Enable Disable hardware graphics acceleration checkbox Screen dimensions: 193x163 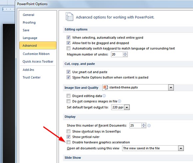coord(69,142)
